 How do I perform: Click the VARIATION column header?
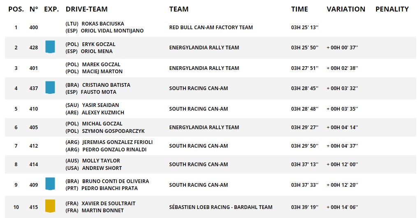pos(346,9)
